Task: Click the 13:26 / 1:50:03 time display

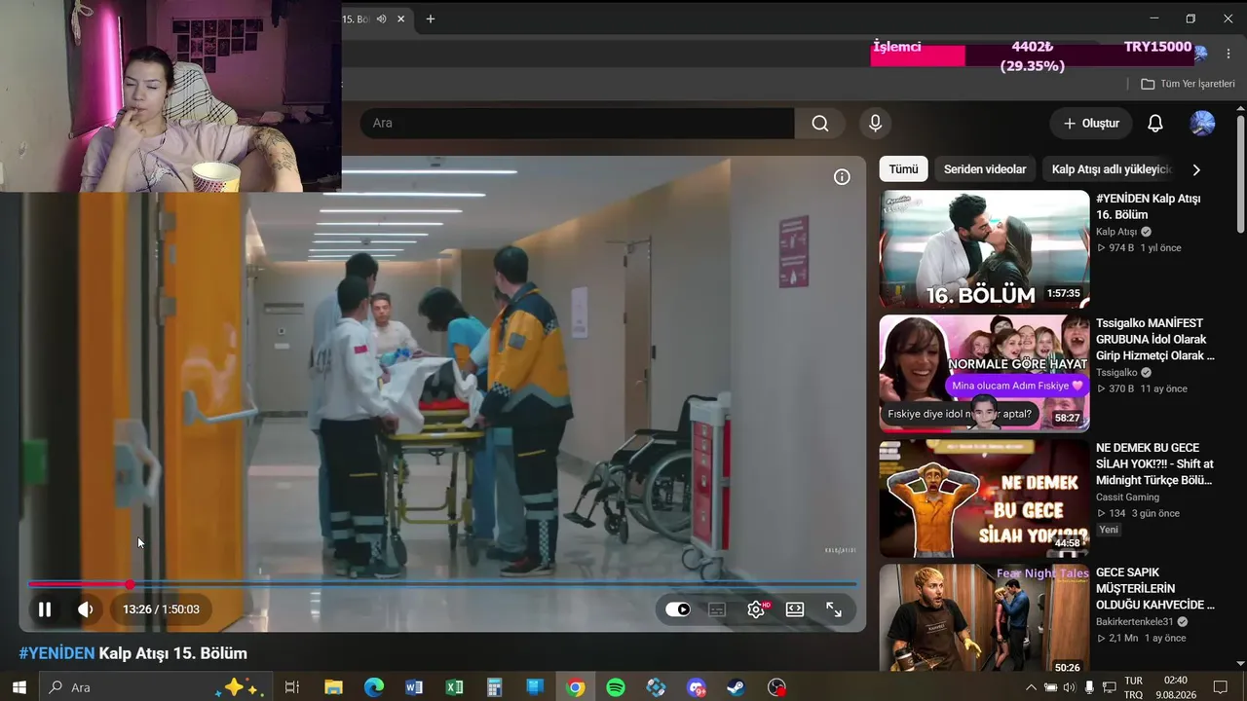Action: pyautogui.click(x=161, y=609)
